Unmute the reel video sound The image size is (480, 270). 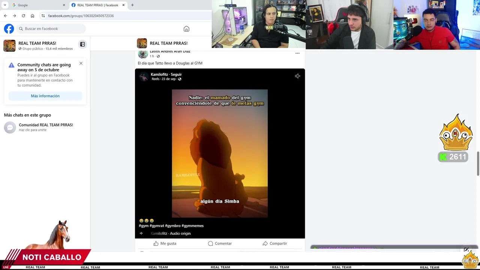click(297, 76)
